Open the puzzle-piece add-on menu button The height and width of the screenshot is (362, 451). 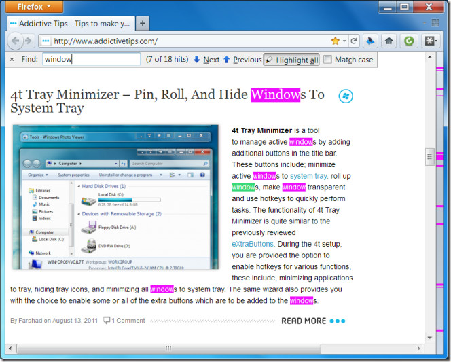(x=431, y=41)
